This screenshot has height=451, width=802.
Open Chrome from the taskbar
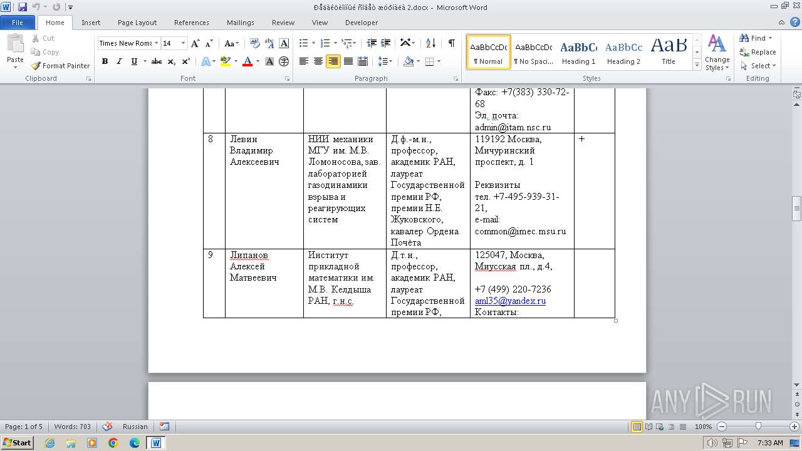[x=113, y=443]
